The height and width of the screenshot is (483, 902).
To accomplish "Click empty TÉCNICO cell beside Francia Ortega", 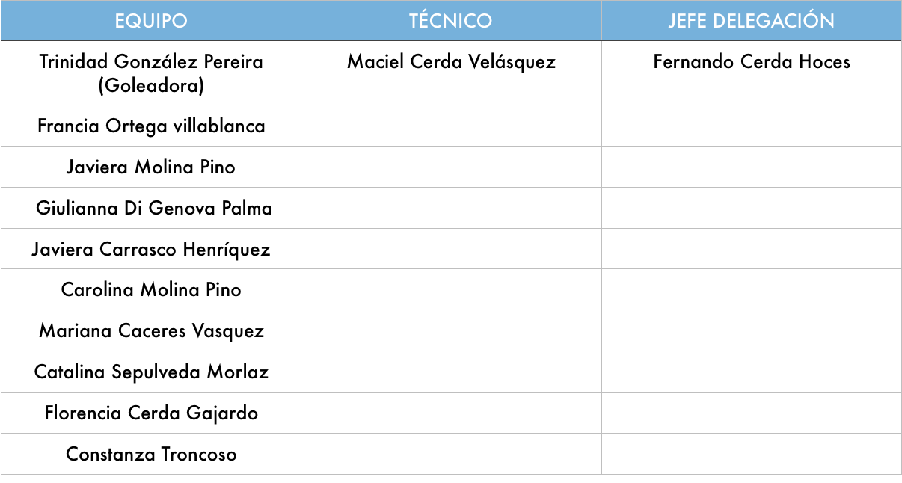I will coord(451,126).
